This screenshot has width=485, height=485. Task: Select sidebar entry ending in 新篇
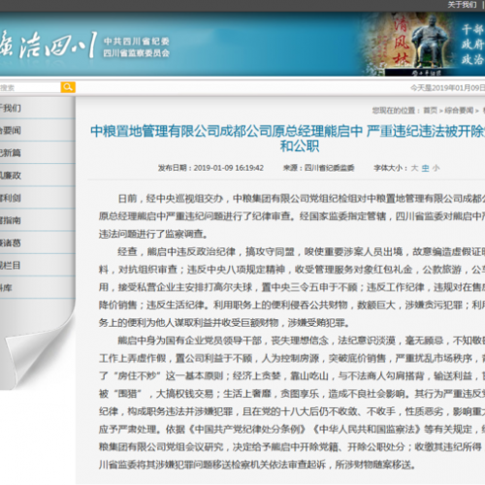[38, 152]
